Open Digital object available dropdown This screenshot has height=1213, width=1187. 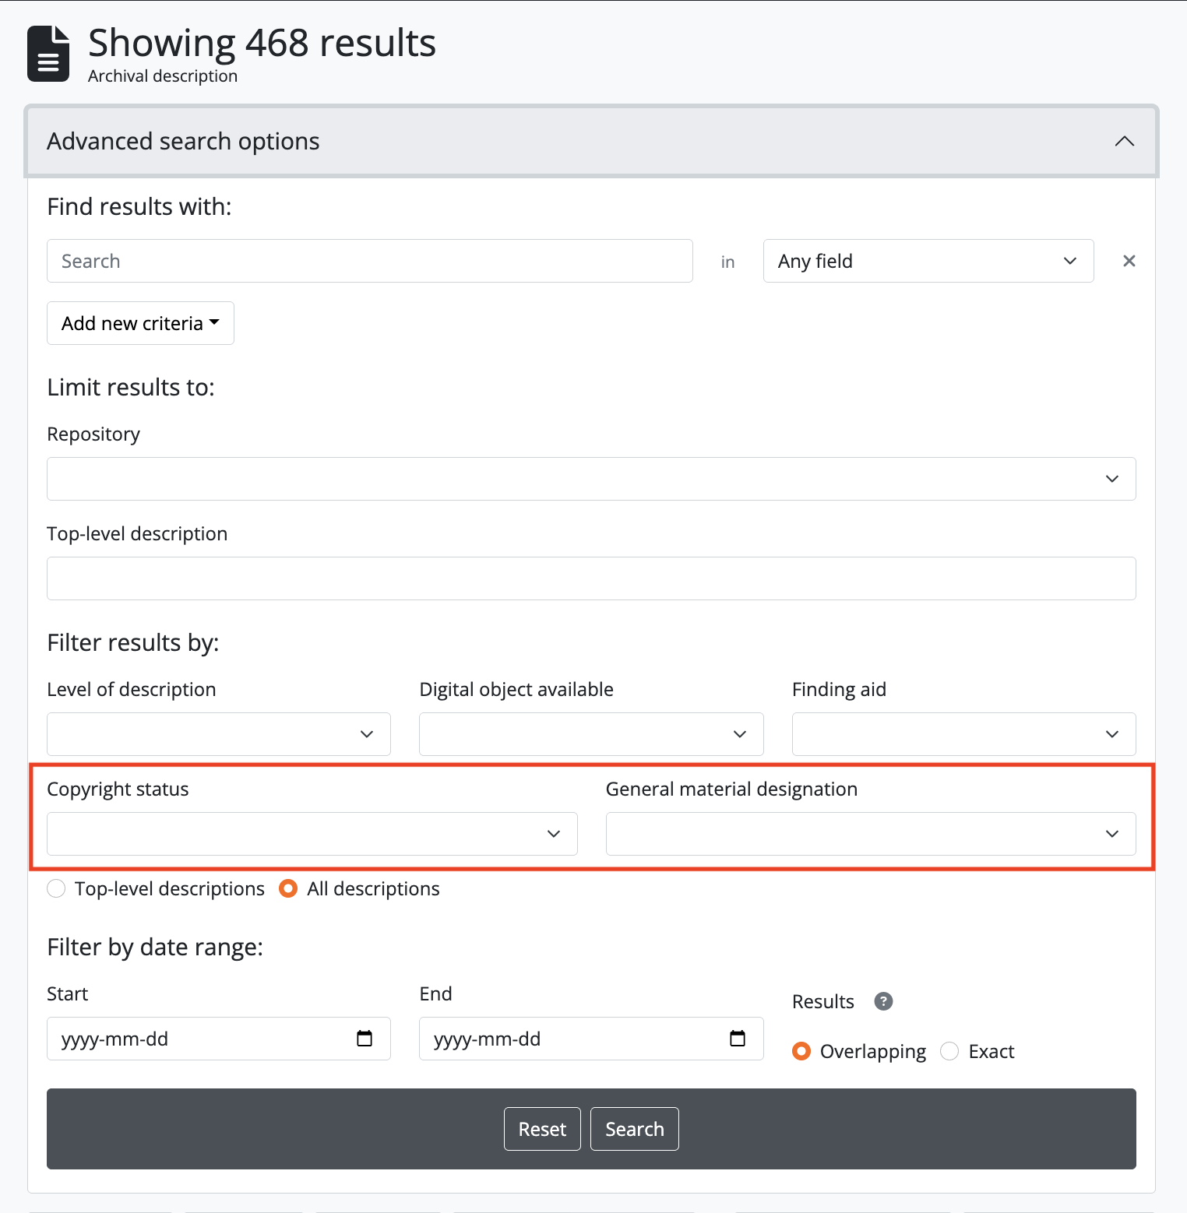point(590,734)
